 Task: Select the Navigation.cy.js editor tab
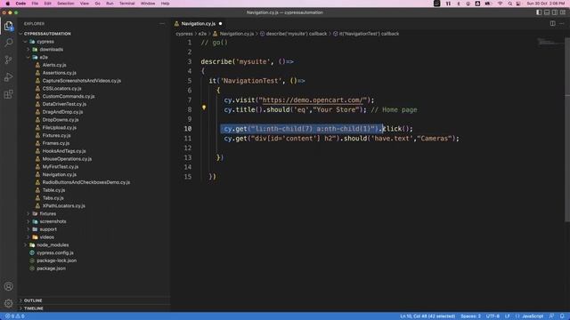(199, 24)
